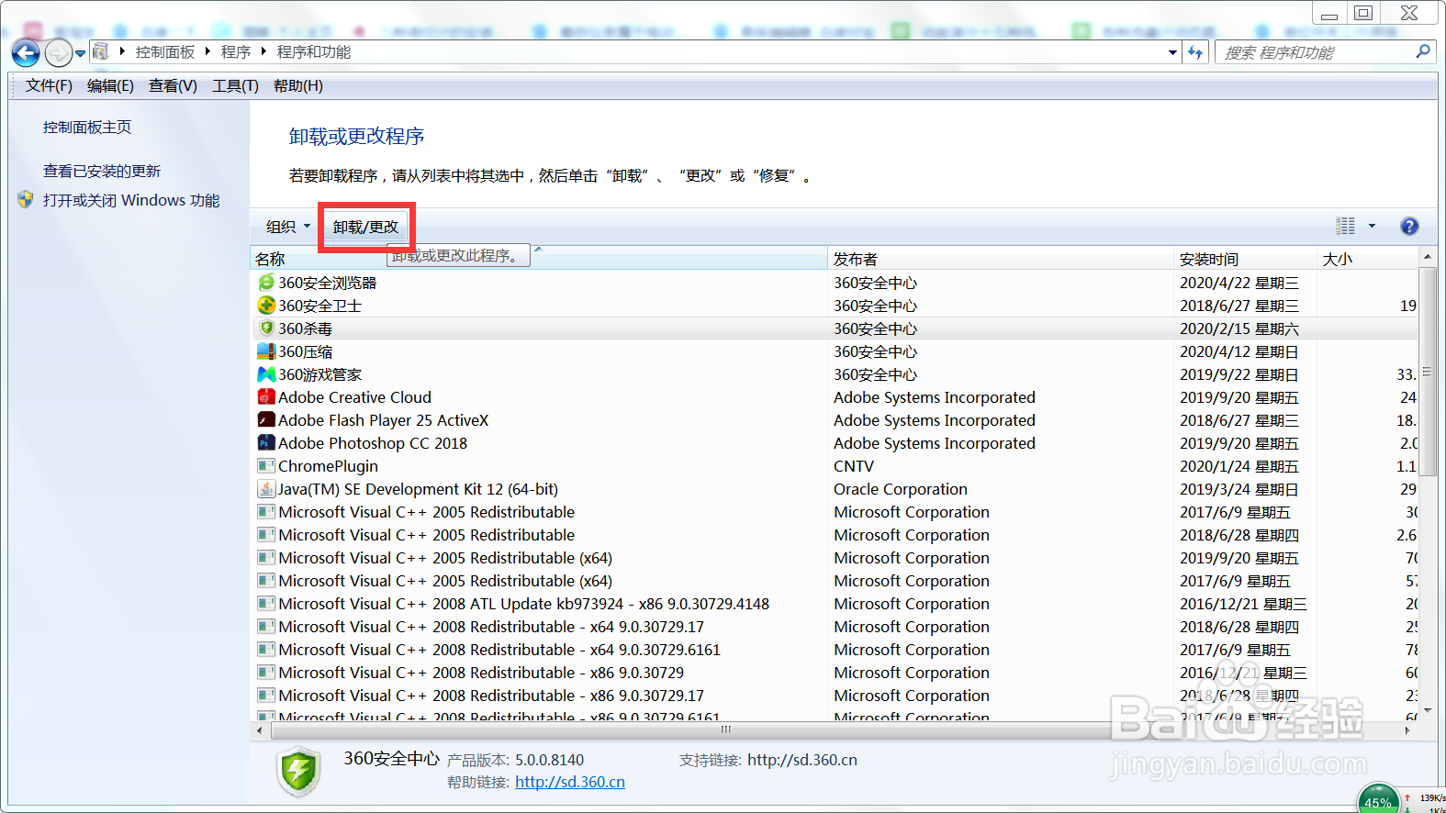This screenshot has width=1446, height=813.
Task: Open the 编辑(E) menu
Action: coord(110,85)
